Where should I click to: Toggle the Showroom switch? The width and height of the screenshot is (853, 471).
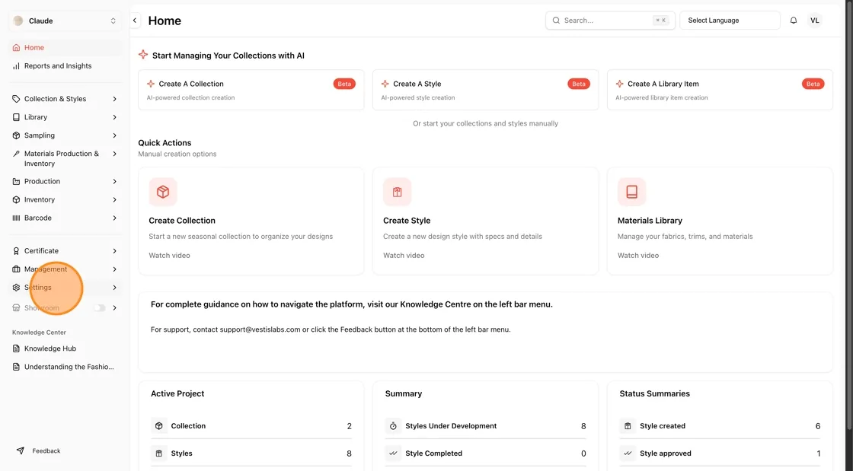click(100, 308)
